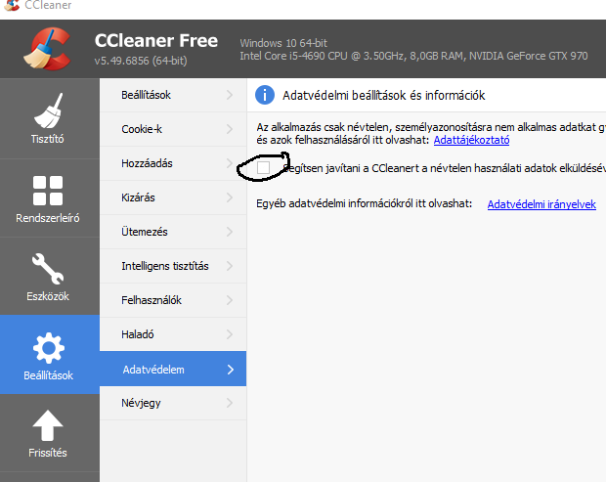Click the 'CCleaner' window title text
This screenshot has height=482, width=606.
pyautogui.click(x=48, y=5)
